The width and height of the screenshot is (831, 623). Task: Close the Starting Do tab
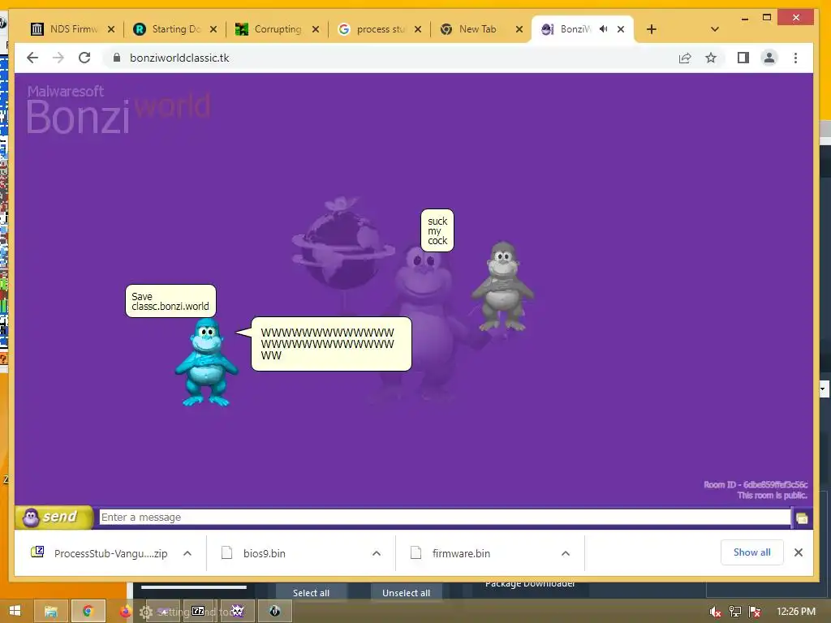tap(213, 29)
